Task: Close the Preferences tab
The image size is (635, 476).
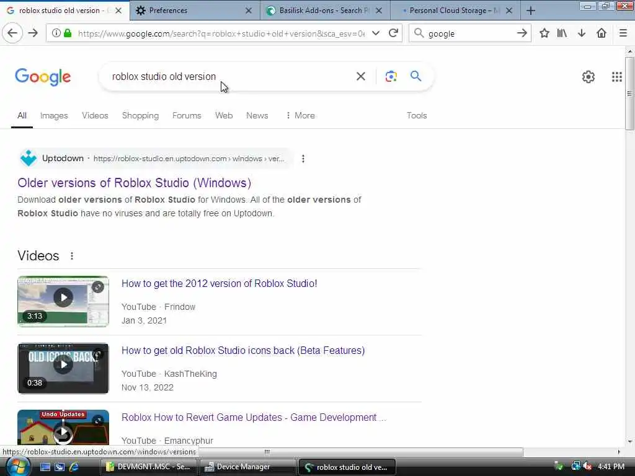Action: (249, 11)
